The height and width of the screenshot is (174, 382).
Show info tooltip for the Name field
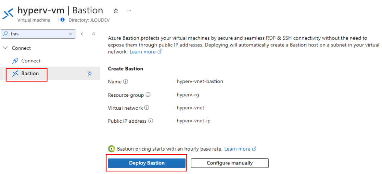[x=125, y=81]
